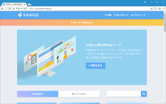The height and width of the screenshot is (104, 166).
Task: Bookmark this page with star icon
Action: pos(151,9)
